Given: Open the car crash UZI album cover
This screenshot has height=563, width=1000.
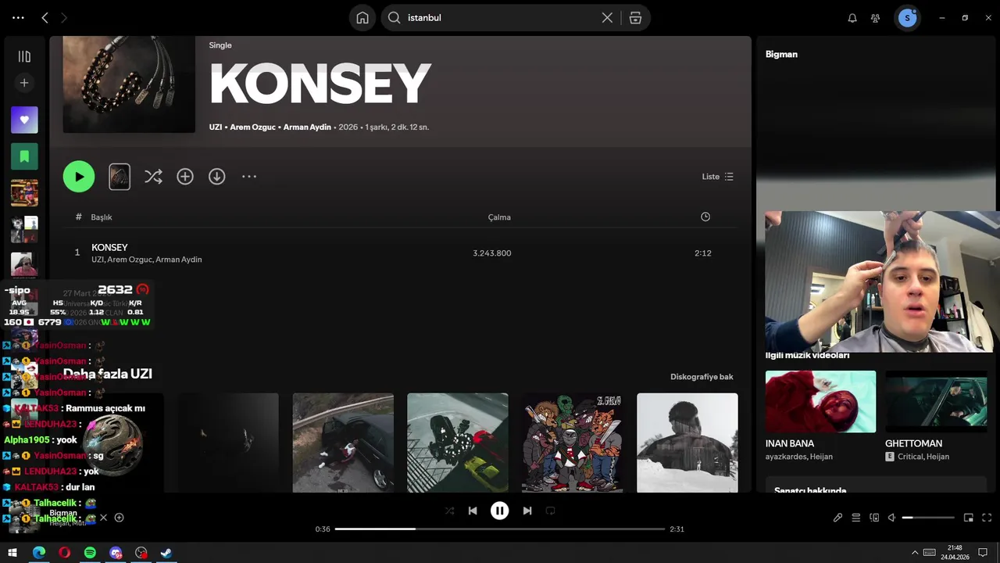Looking at the screenshot, I should (x=343, y=443).
